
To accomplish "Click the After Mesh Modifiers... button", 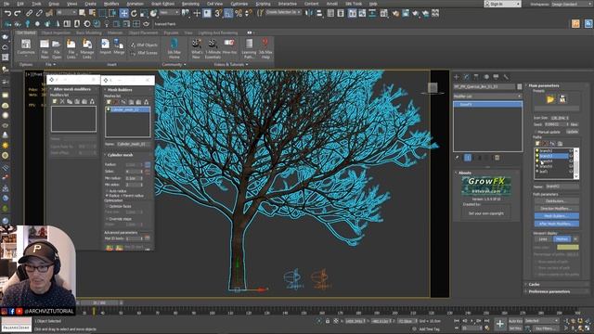I will [x=557, y=224].
